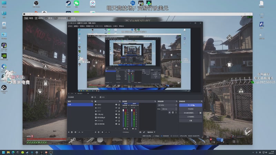Open 场景集合(S) menu in OBS
This screenshot has width=276, height=155.
108,26
